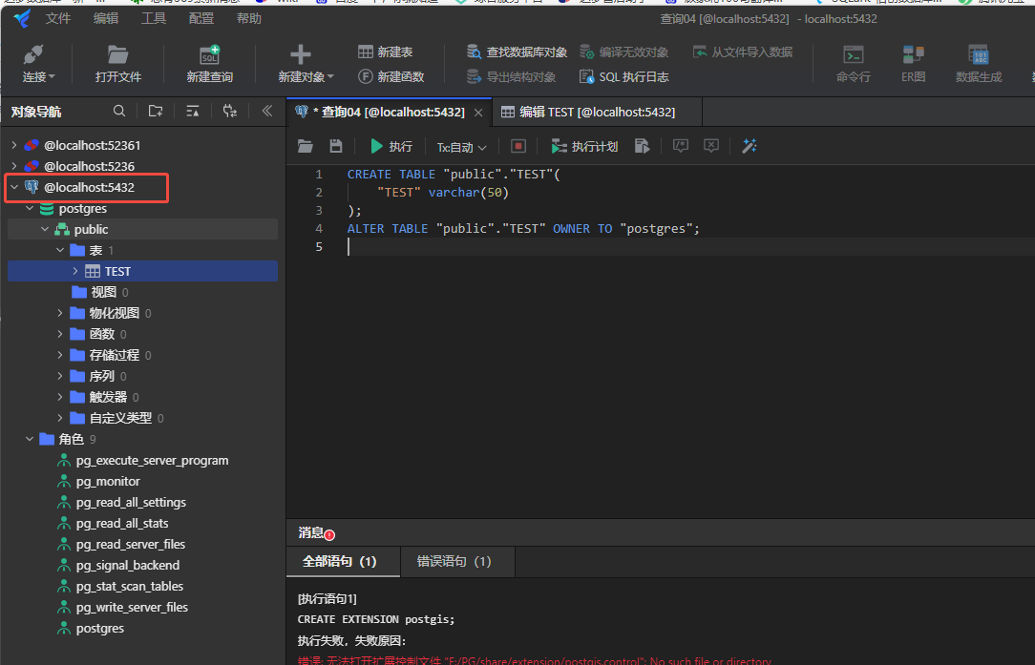
Task: Collapse the public schema node
Action: (x=44, y=230)
